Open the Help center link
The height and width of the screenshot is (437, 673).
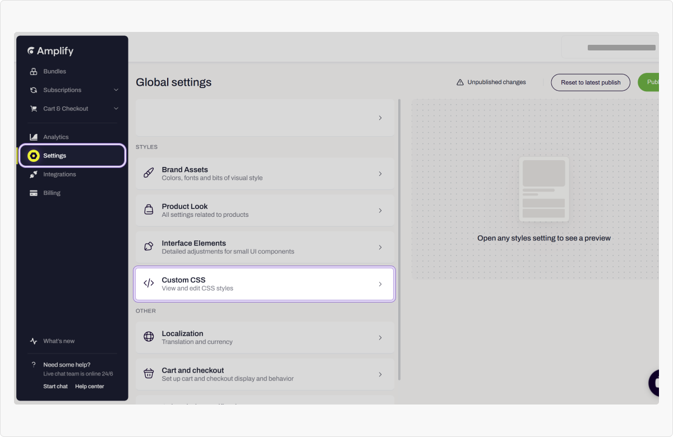click(90, 387)
